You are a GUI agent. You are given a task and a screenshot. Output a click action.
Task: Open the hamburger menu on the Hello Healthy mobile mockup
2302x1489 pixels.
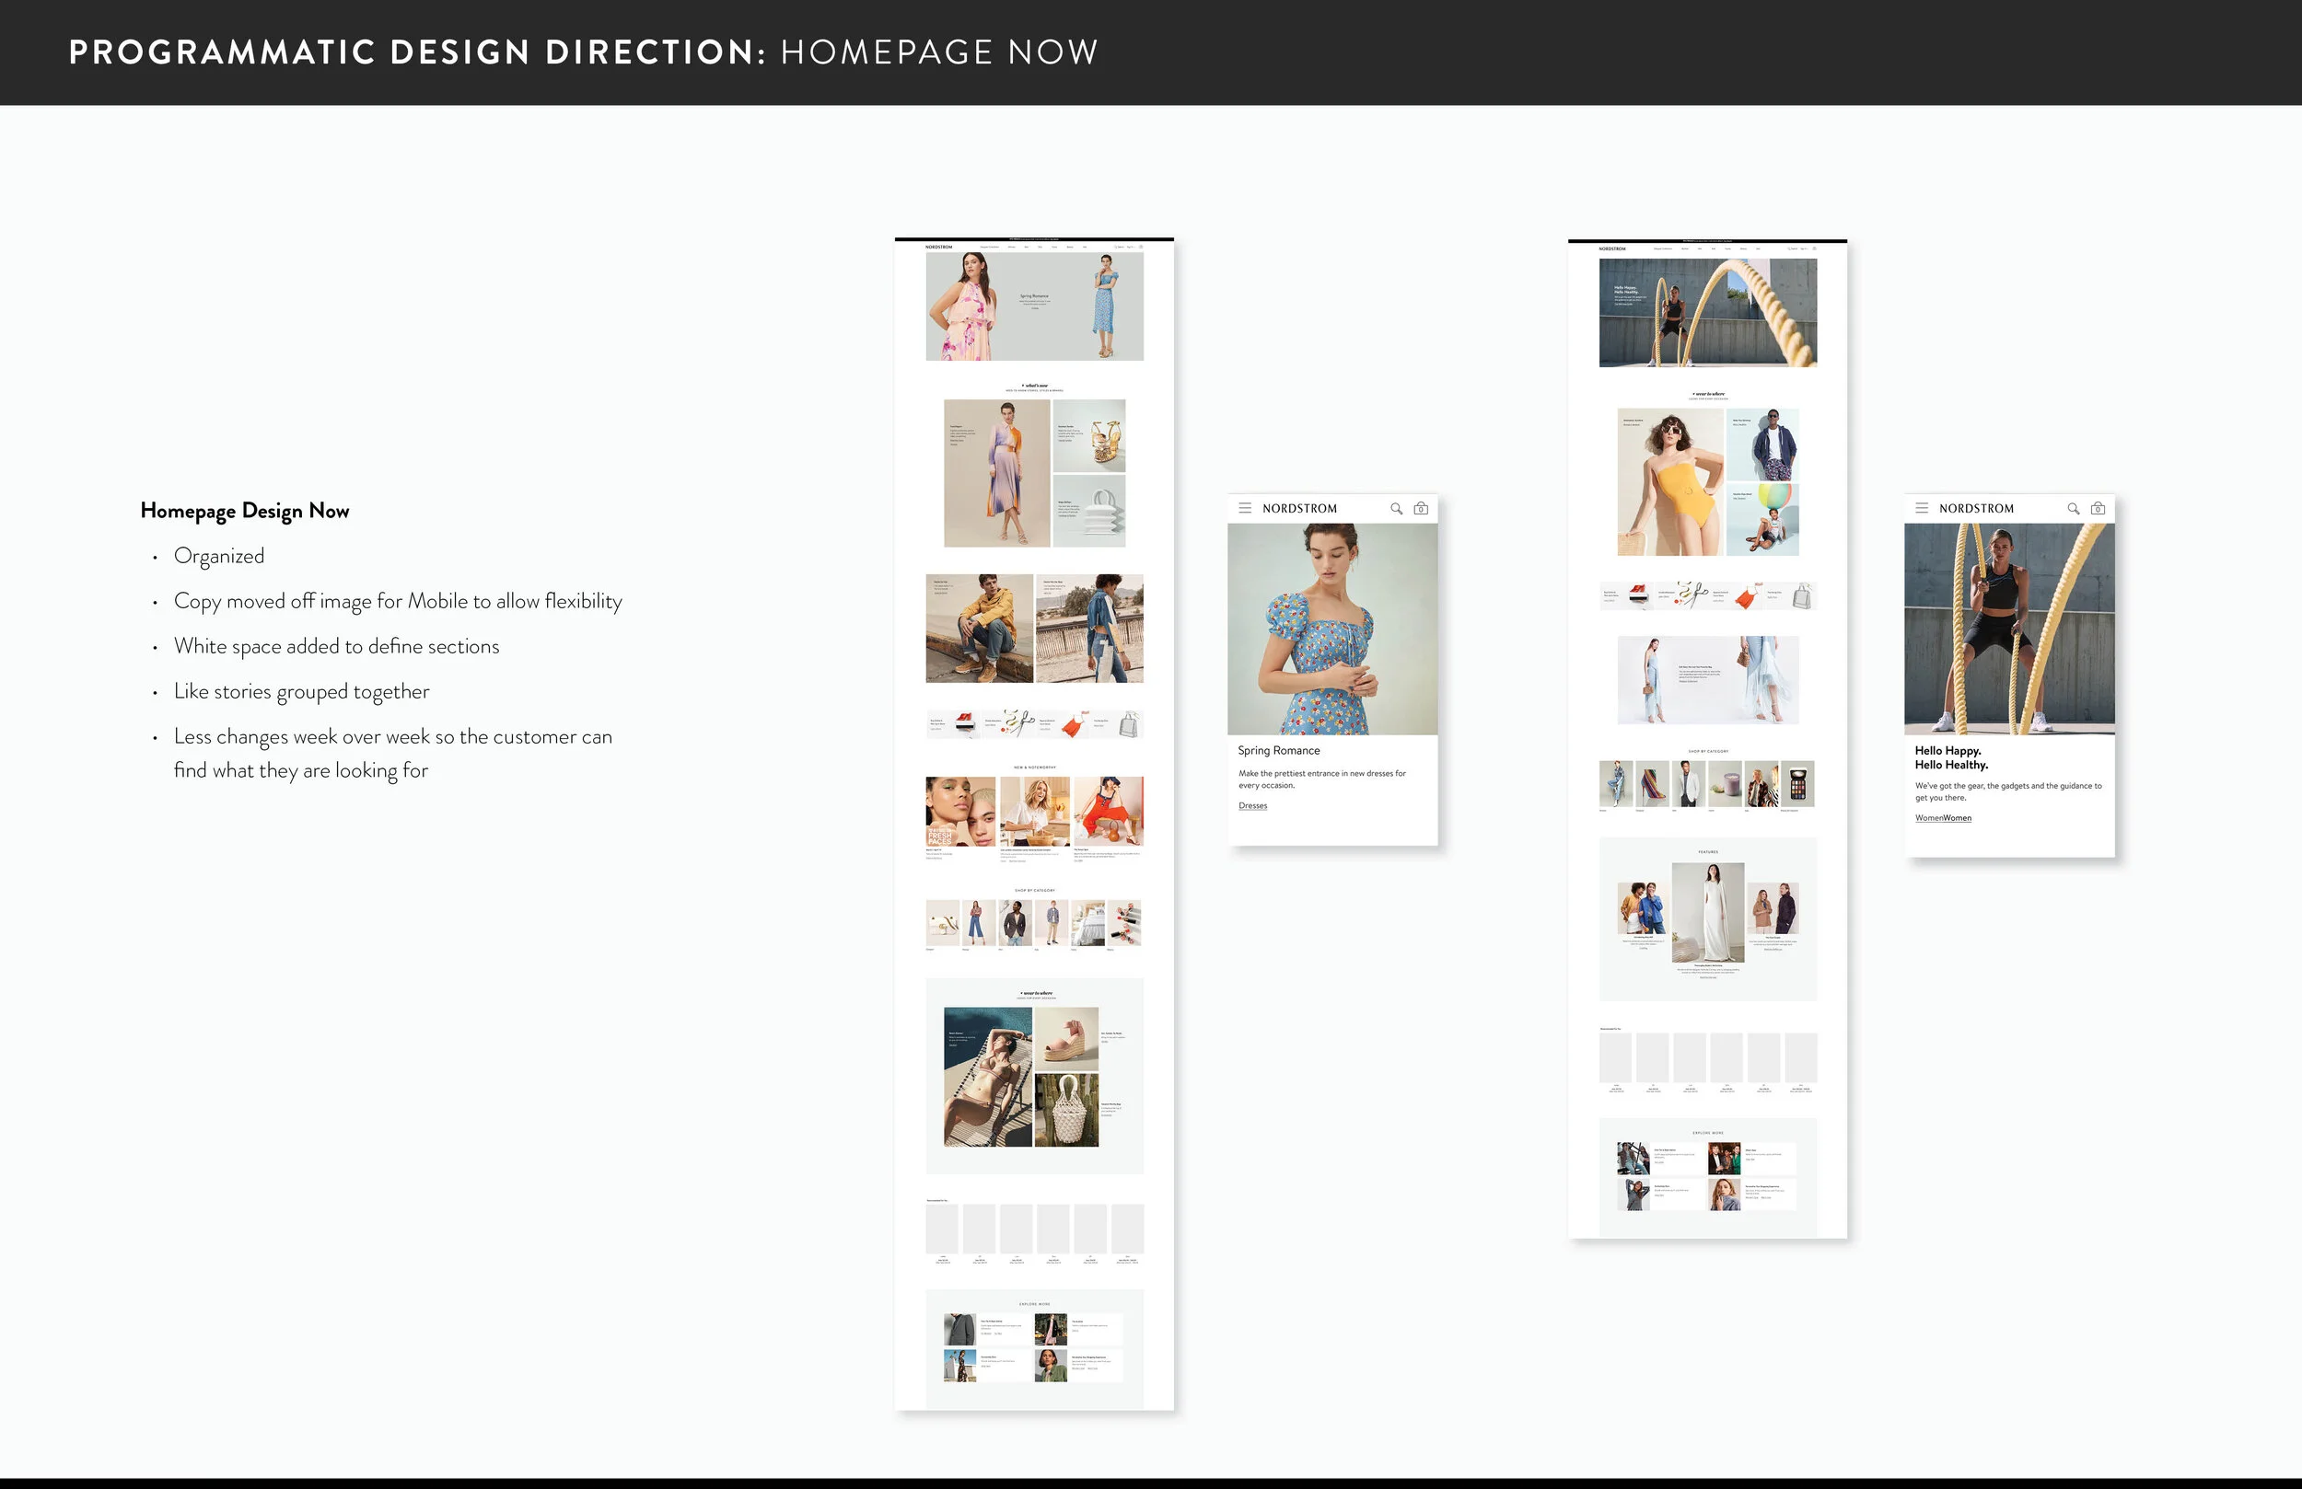click(x=1922, y=510)
